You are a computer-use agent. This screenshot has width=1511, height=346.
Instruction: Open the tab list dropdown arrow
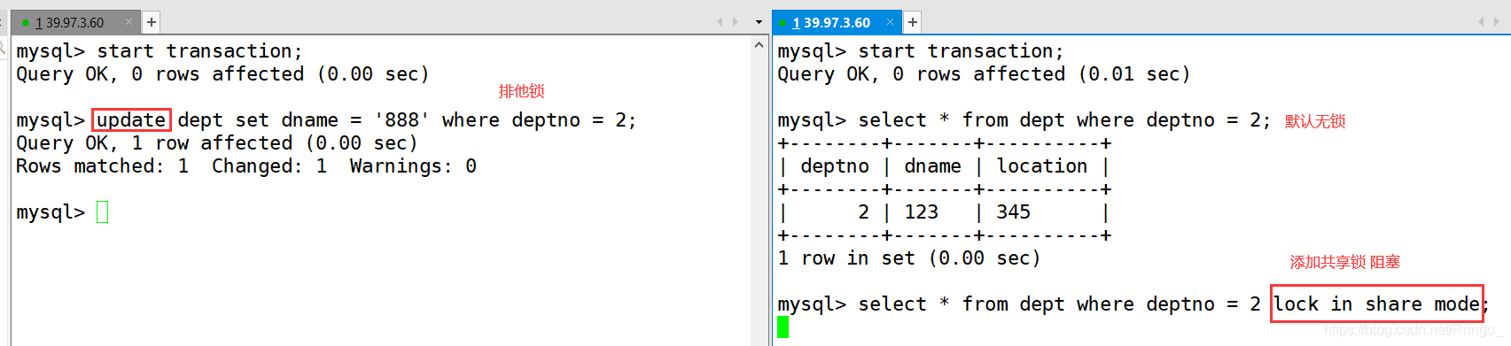point(759,22)
